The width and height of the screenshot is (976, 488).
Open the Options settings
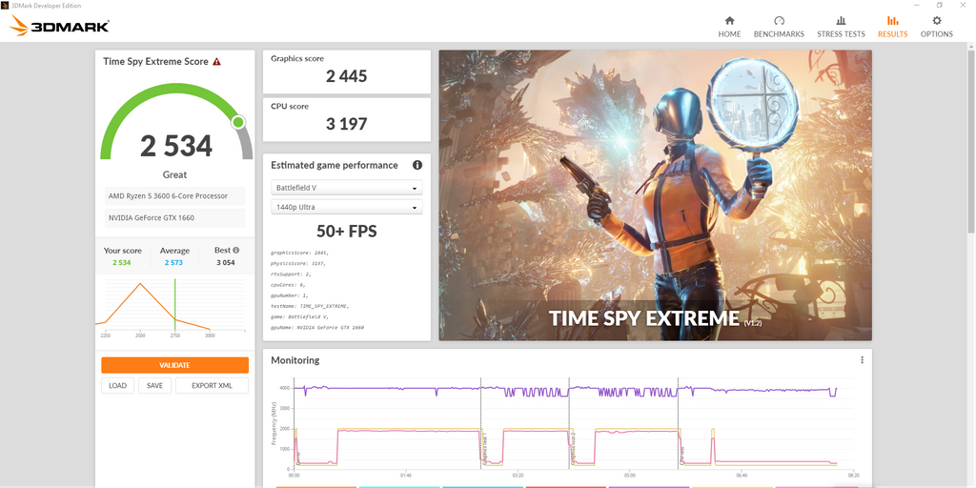(x=937, y=27)
